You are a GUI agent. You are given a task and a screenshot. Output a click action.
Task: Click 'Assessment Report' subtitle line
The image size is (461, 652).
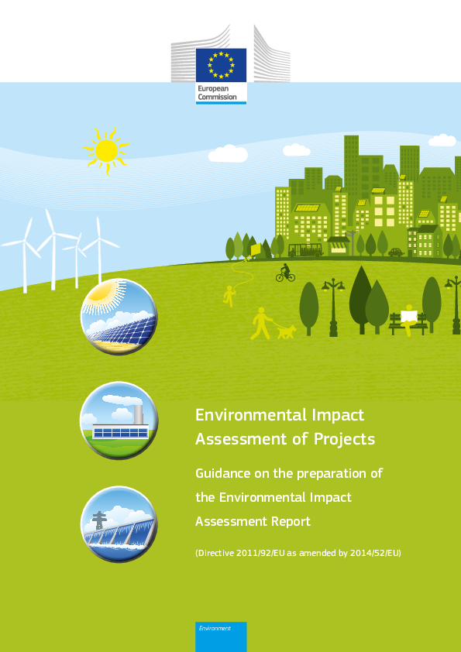253,521
